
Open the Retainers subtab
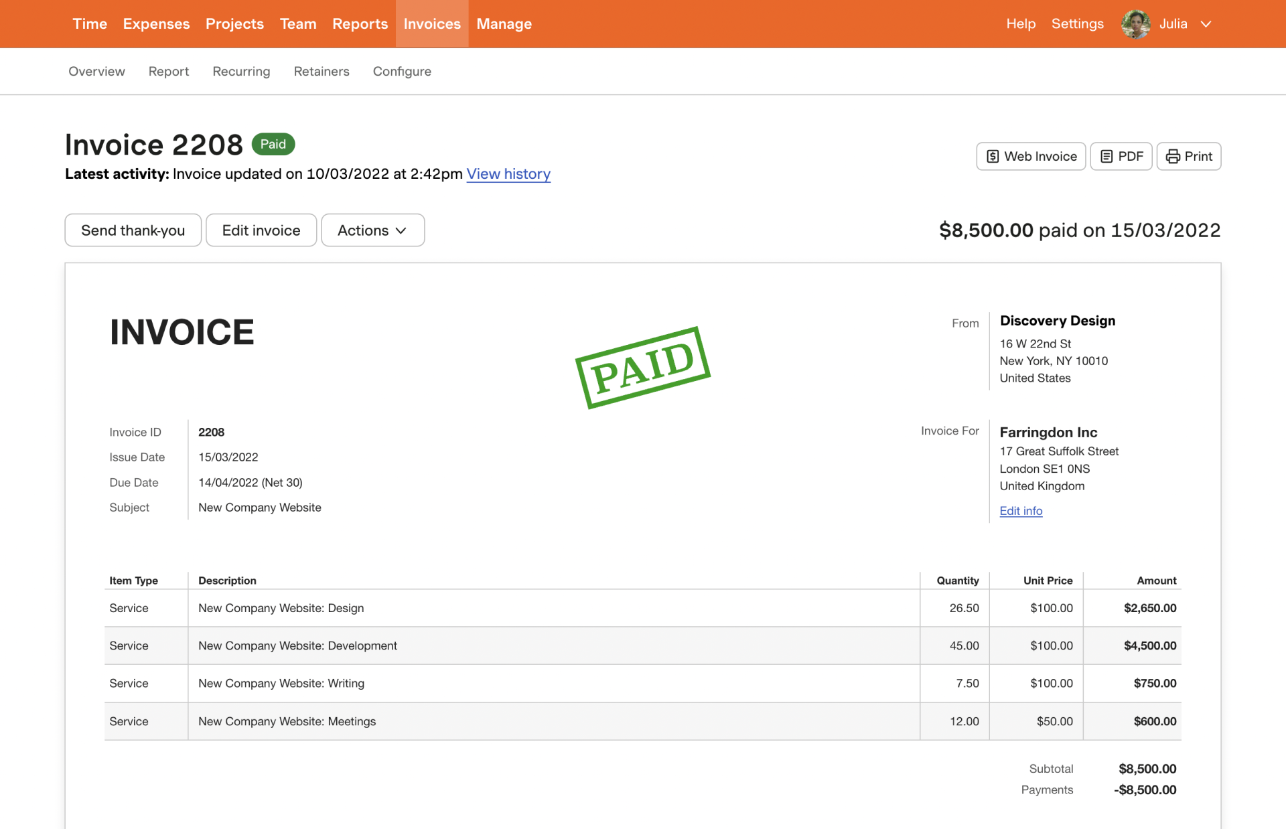(321, 71)
